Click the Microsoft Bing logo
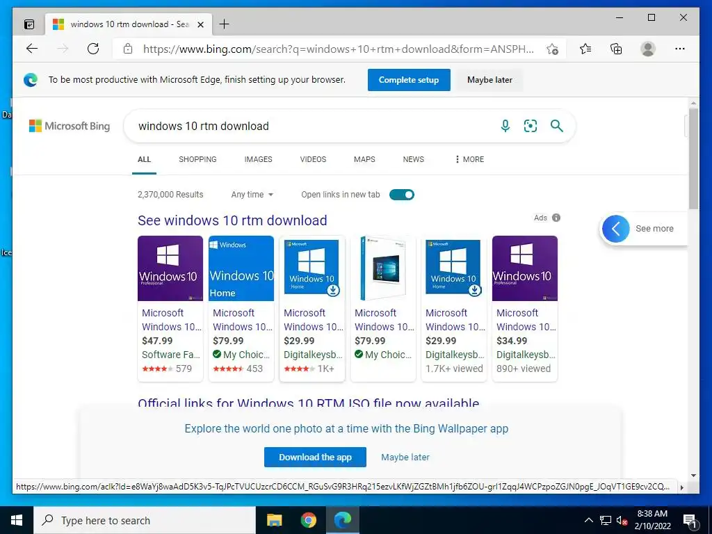This screenshot has width=712, height=534. click(70, 126)
